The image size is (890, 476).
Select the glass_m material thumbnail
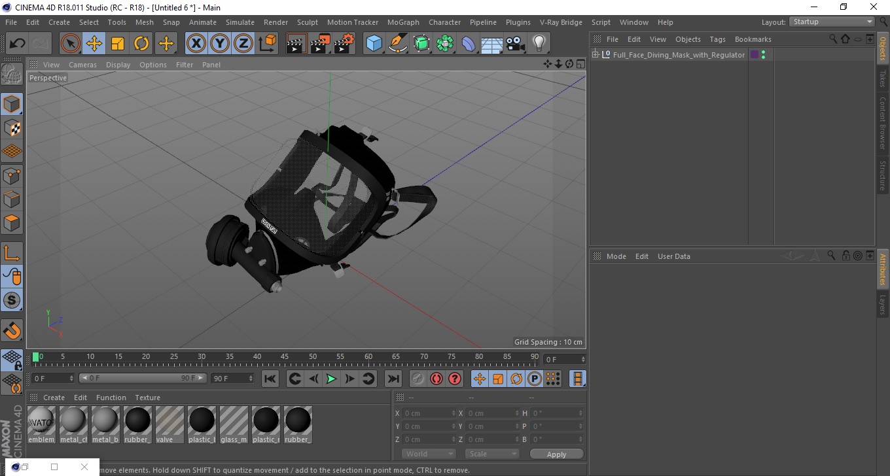[234, 424]
